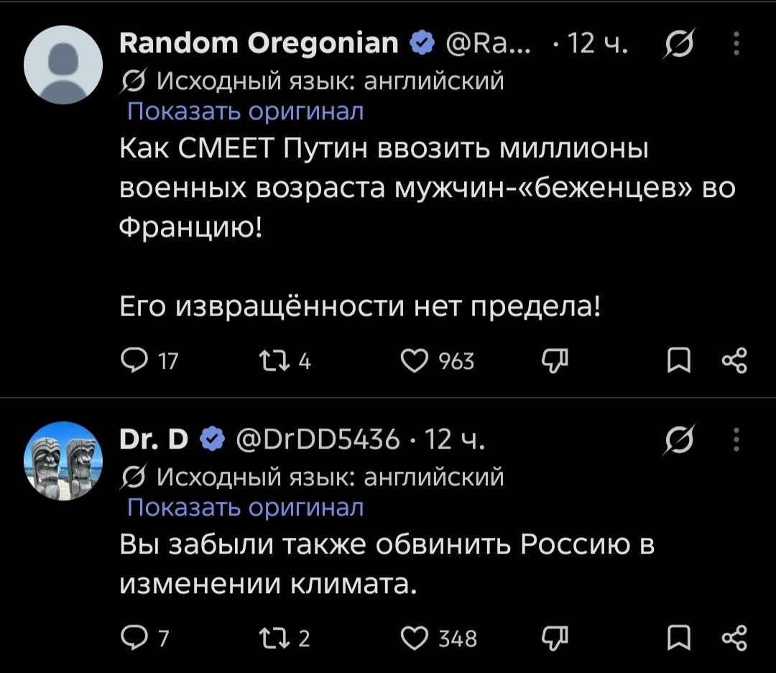Share Random Oregonian's tweet
The image size is (776, 673).
pos(734,360)
